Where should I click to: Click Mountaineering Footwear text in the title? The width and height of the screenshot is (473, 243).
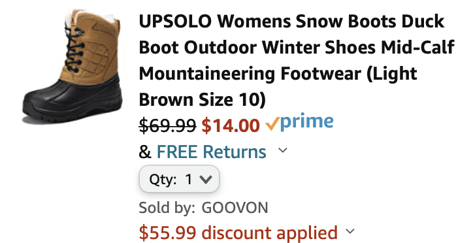pos(250,74)
